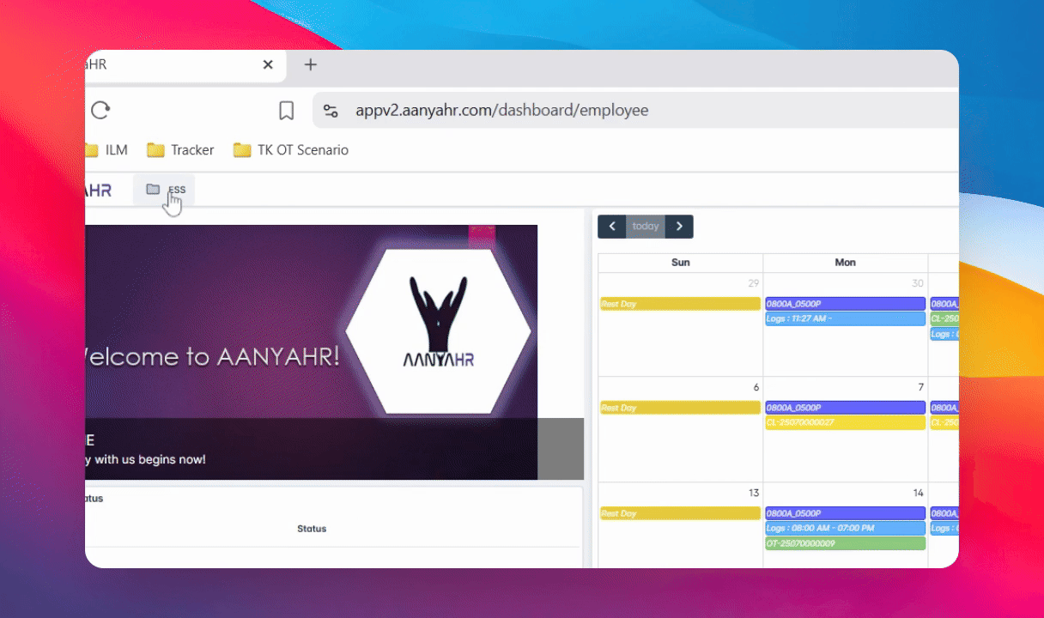Open 0800A_0500P shift on Monday 14
The image size is (1044, 618).
coord(845,513)
